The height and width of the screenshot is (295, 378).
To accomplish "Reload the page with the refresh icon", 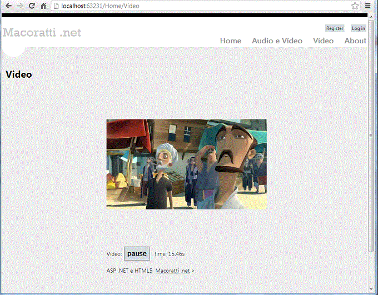I will tap(32, 6).
